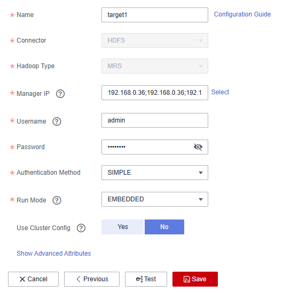This screenshot has height=293, width=291.
Task: Open the Run Mode EMBEDDED dropdown
Action: coord(155,199)
